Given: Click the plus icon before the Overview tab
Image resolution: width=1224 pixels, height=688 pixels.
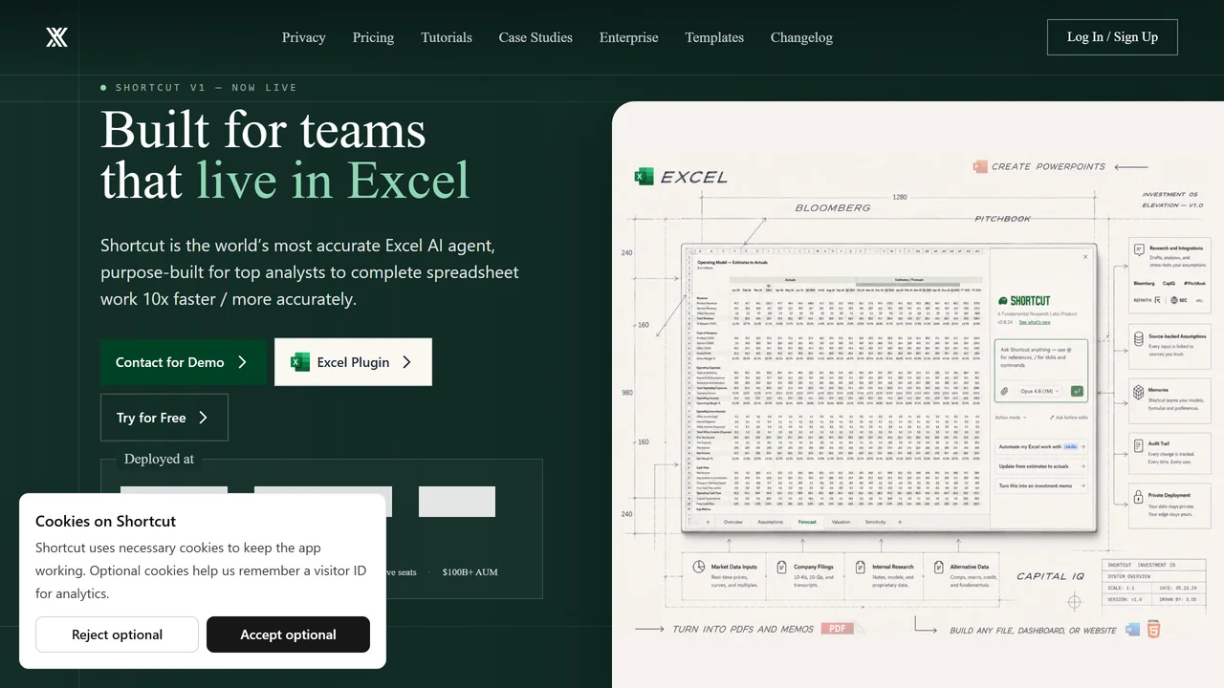Looking at the screenshot, I should coord(708,522).
